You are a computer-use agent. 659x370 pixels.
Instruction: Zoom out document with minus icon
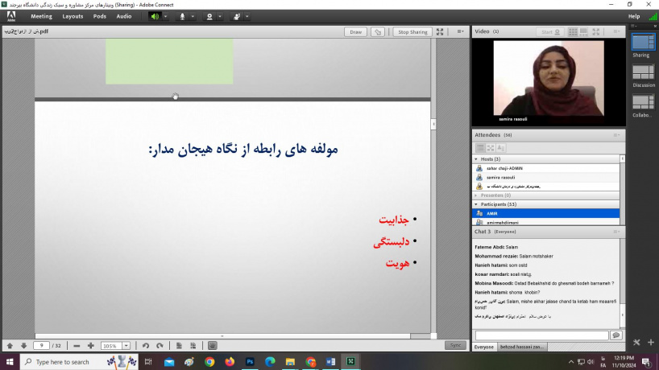[77, 346]
